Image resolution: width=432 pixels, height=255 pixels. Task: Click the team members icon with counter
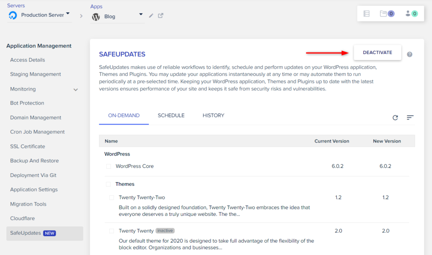coord(411,13)
